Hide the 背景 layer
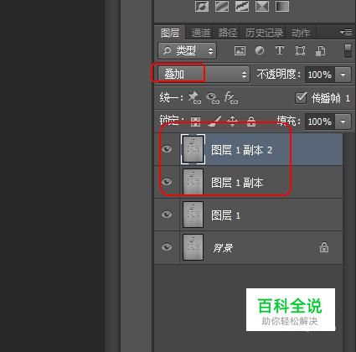Viewport: 356px width, 352px height. tap(167, 247)
